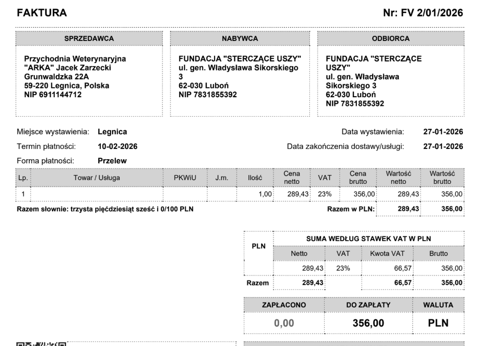Click the Towar / Usługa column header
This screenshot has width=487, height=346.
tap(97, 178)
